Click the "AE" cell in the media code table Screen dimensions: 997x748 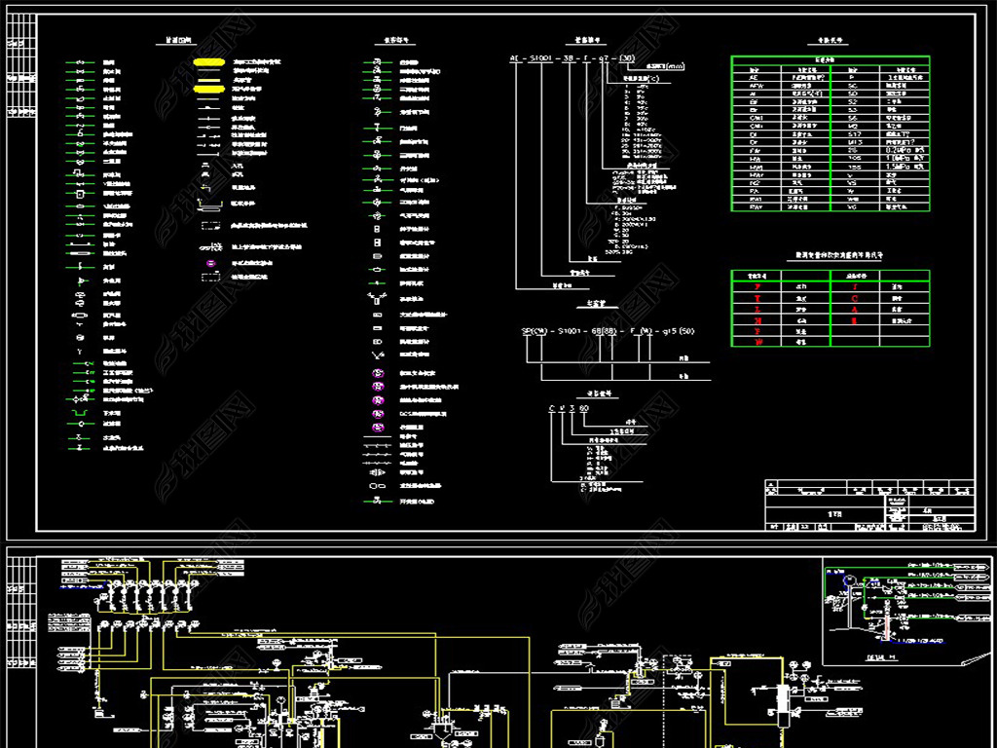click(x=756, y=76)
